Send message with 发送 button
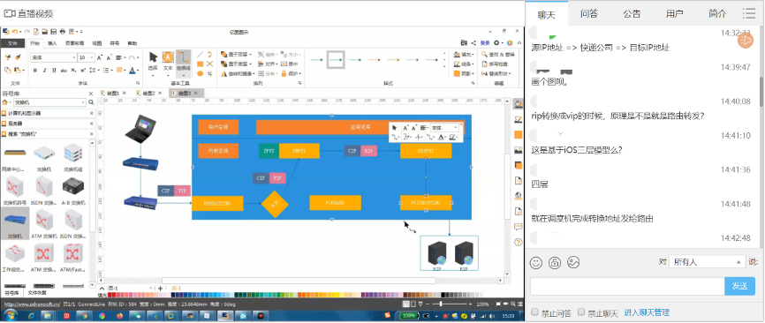This screenshot has width=765, height=323. tap(739, 286)
